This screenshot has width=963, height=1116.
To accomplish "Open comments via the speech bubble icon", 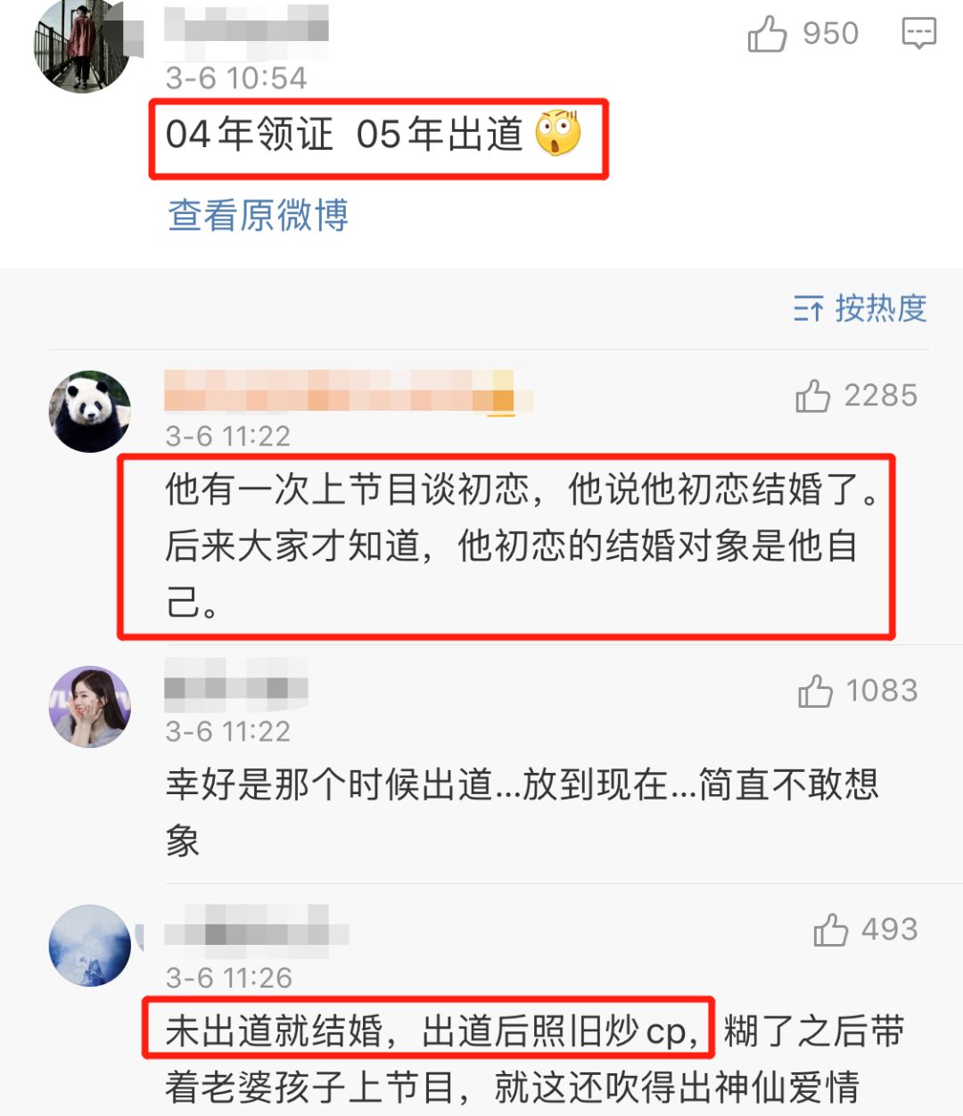I will click(x=918, y=34).
